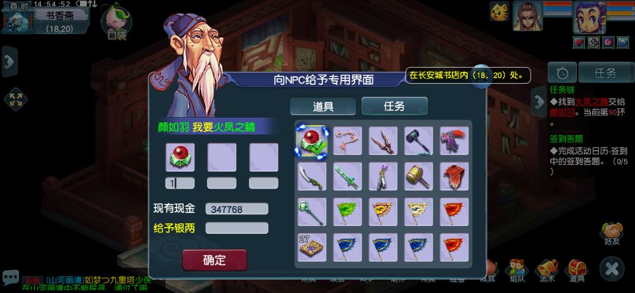Viewport: 635px width, 293px height.
Task: Open the 任务 button in right sidebar
Action: coord(606,73)
